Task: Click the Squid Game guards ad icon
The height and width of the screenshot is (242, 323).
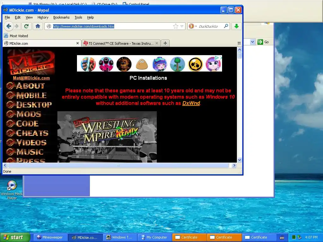Action: (x=106, y=64)
